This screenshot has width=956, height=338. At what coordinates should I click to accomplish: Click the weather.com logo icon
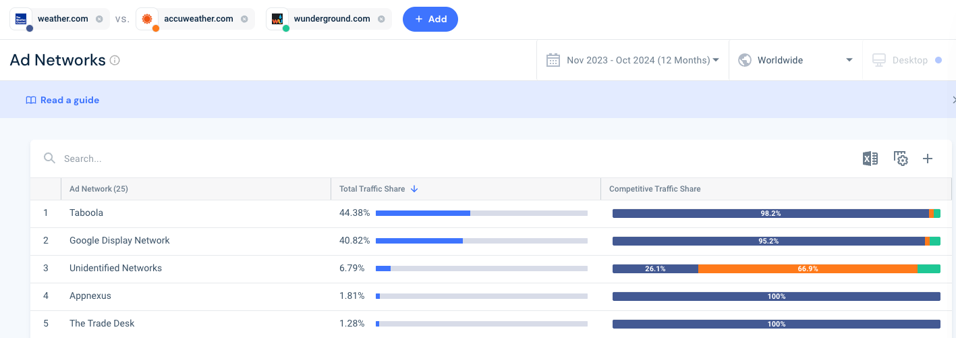(x=20, y=19)
